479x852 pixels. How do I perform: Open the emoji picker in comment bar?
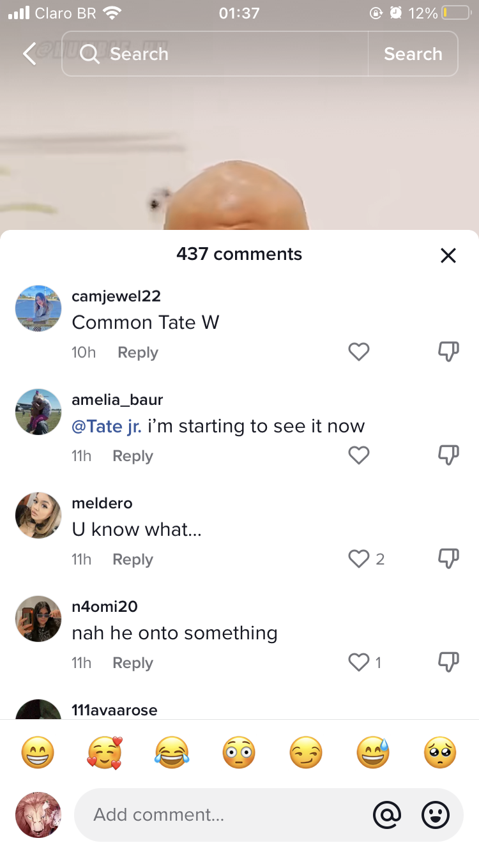[x=436, y=815]
